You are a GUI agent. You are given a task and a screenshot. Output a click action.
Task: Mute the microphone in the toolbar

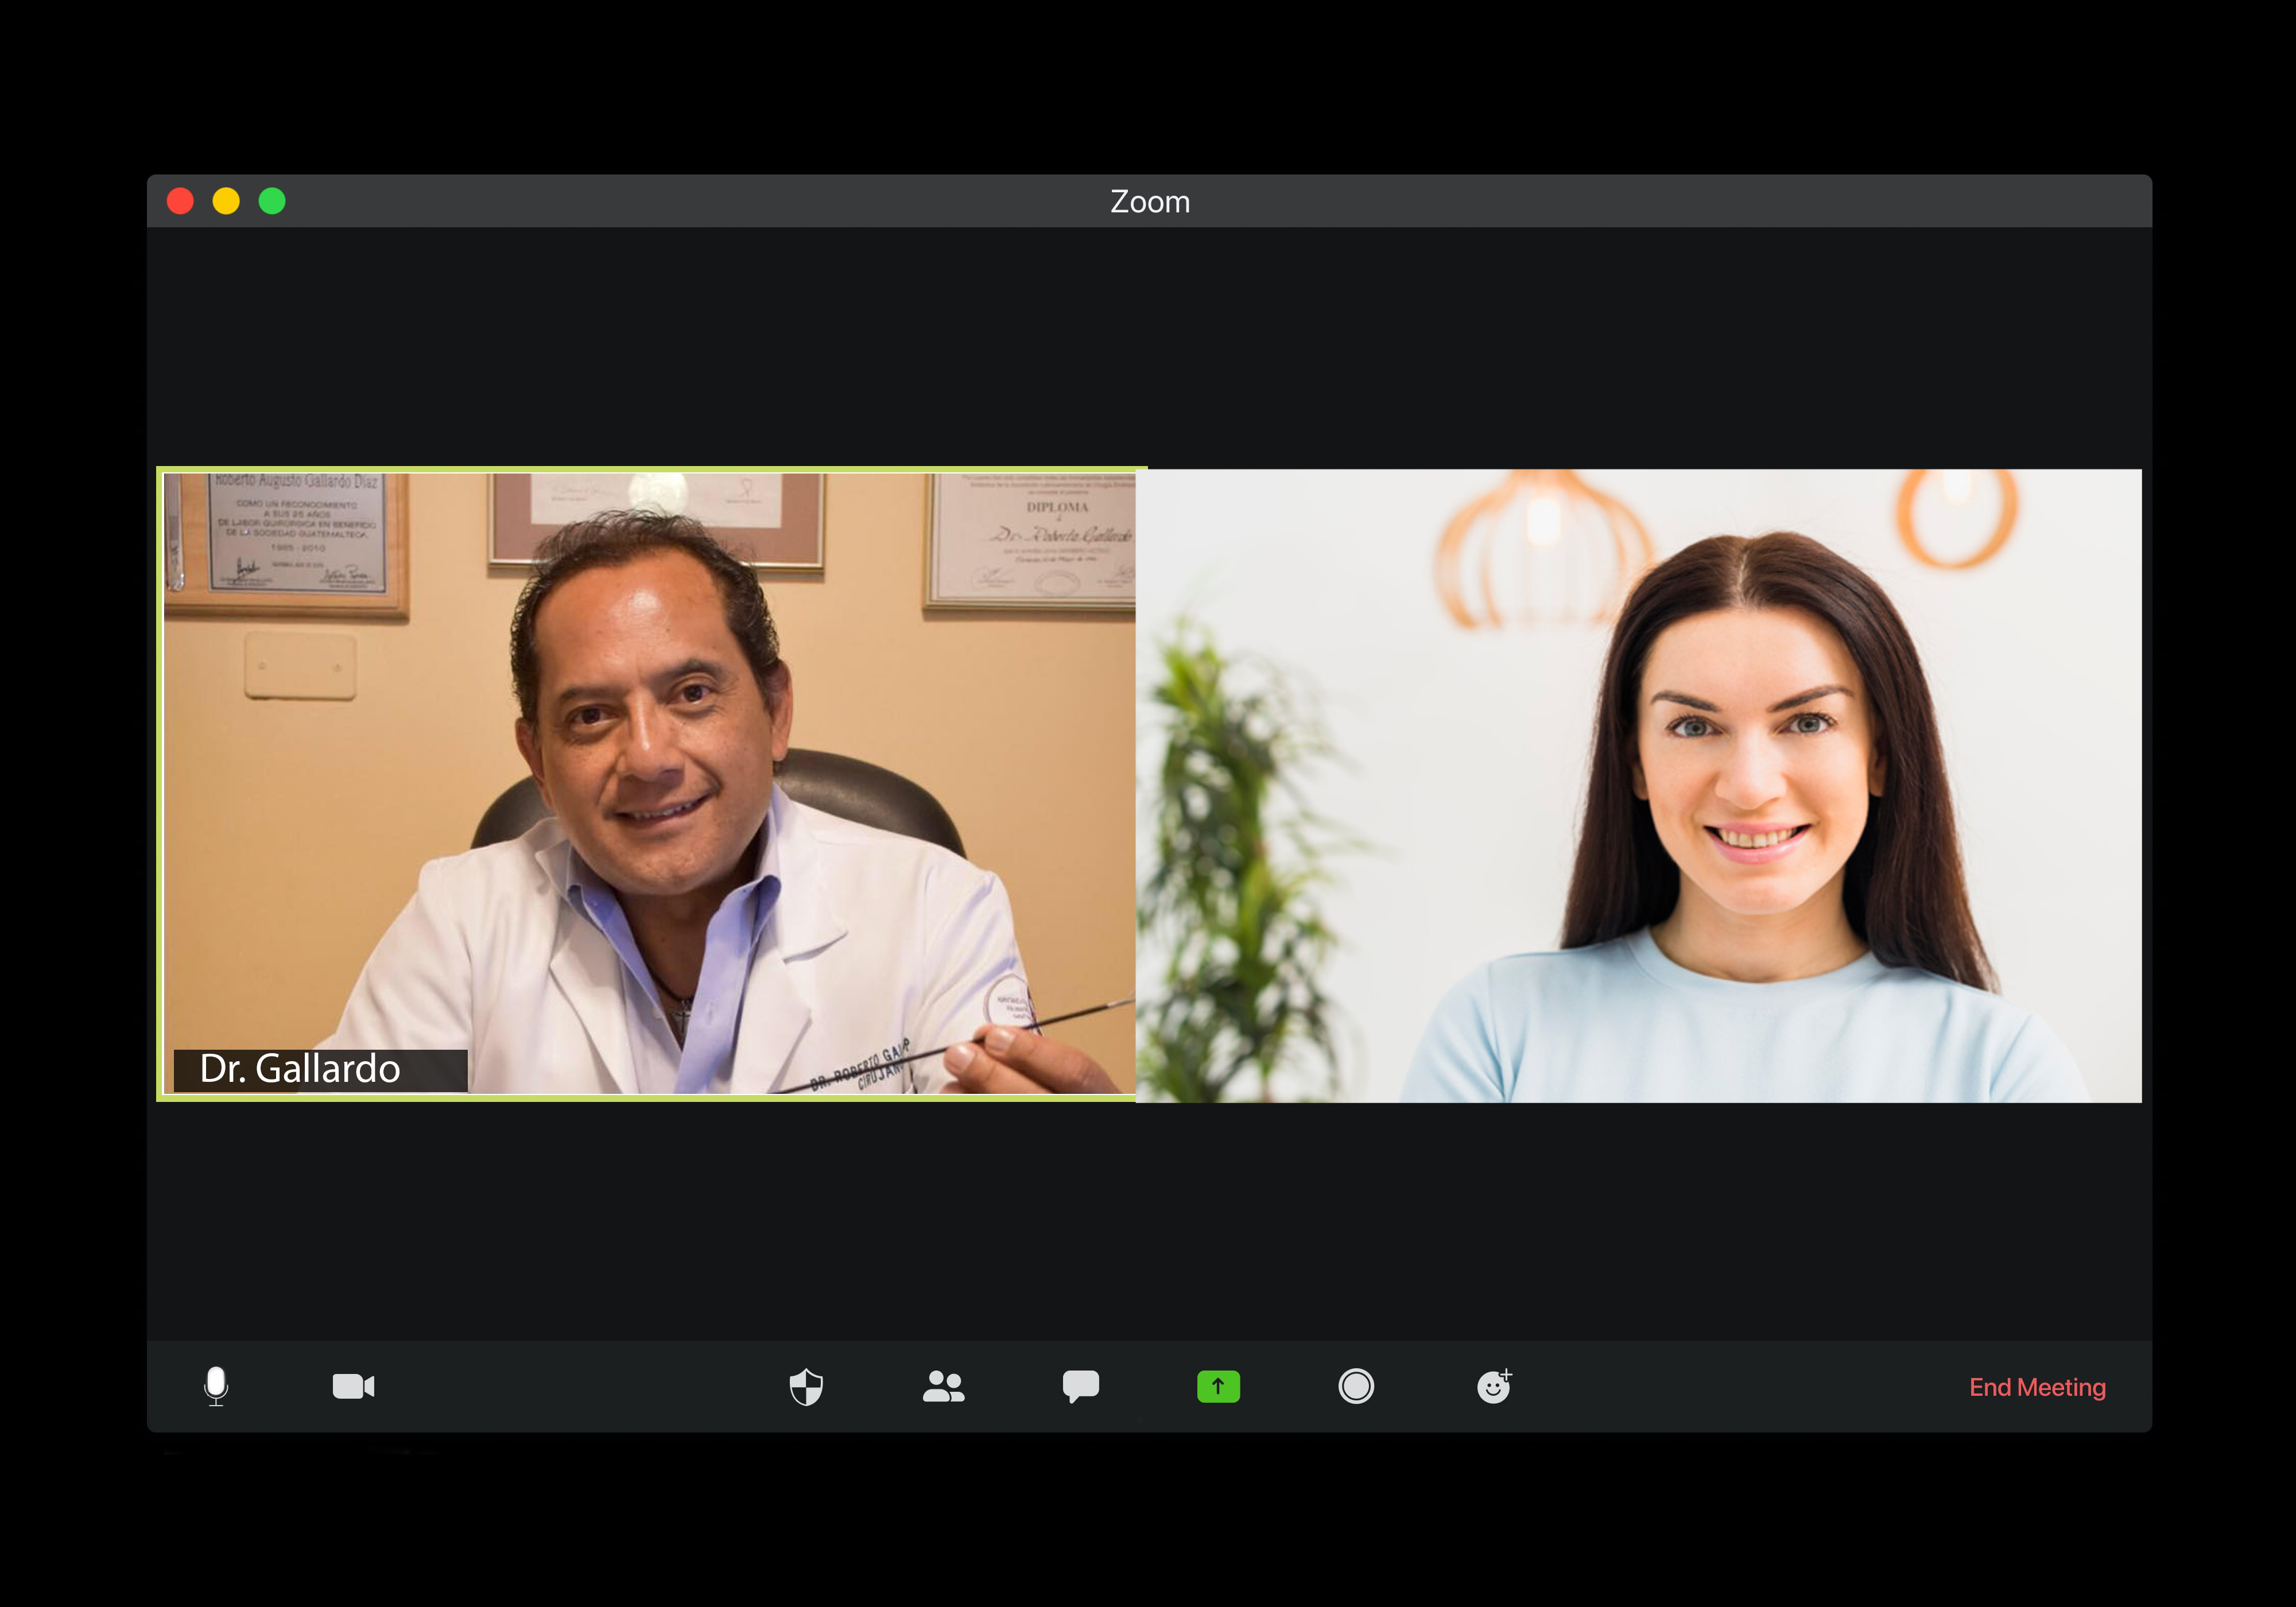point(216,1386)
